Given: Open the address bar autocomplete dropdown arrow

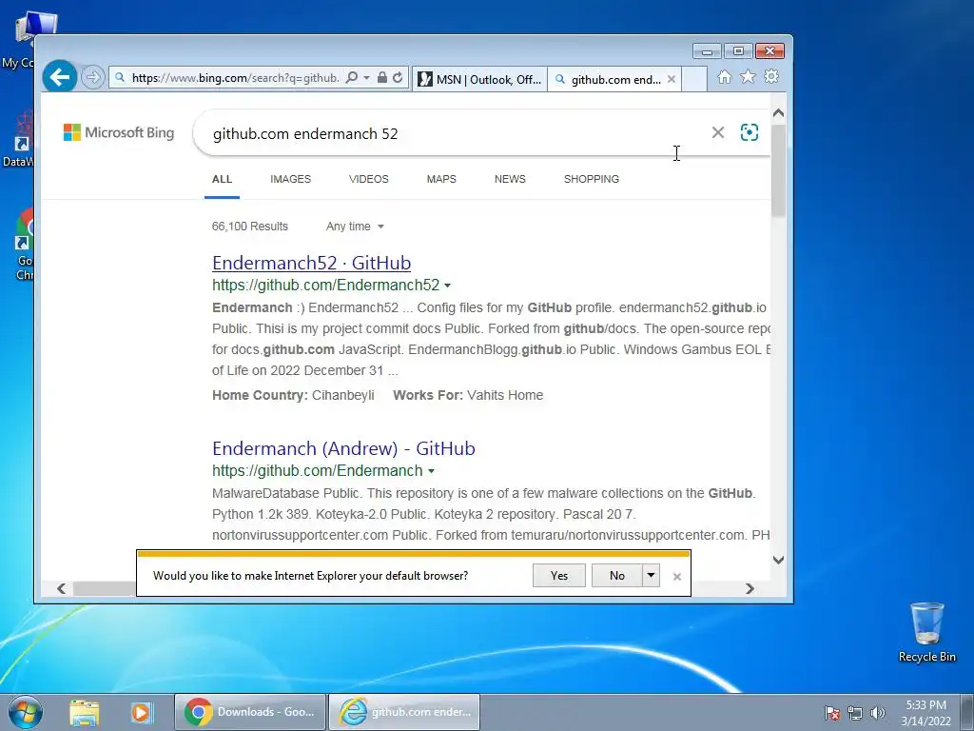Looking at the screenshot, I should [x=366, y=78].
